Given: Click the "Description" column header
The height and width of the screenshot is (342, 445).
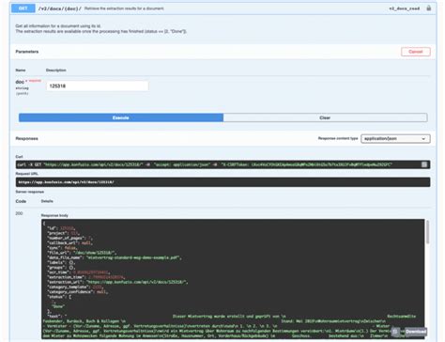Looking at the screenshot, I should (x=56, y=70).
